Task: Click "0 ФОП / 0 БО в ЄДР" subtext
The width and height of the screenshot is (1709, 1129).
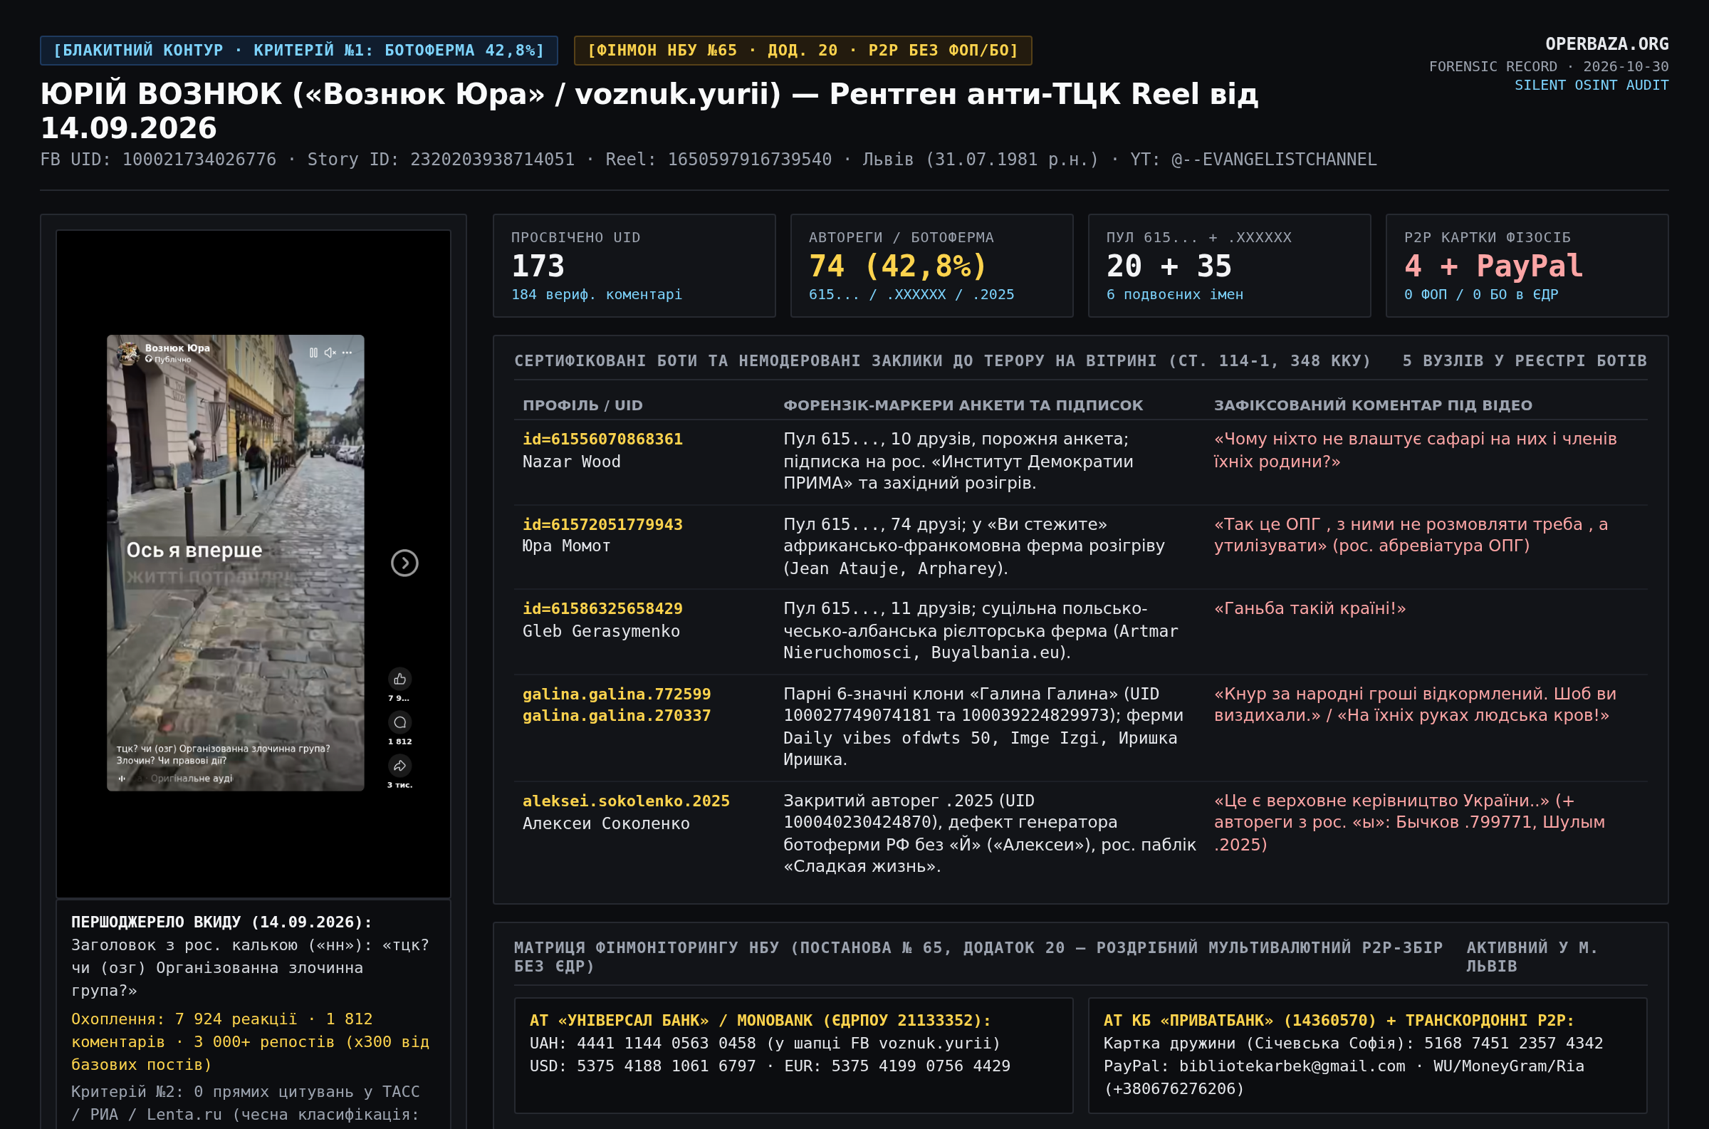Action: point(1481,294)
